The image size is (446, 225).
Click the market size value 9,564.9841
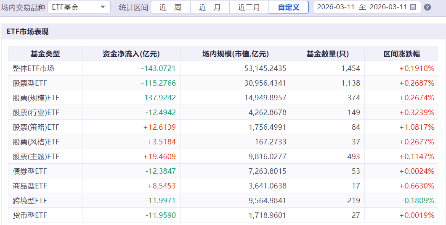tap(267, 201)
